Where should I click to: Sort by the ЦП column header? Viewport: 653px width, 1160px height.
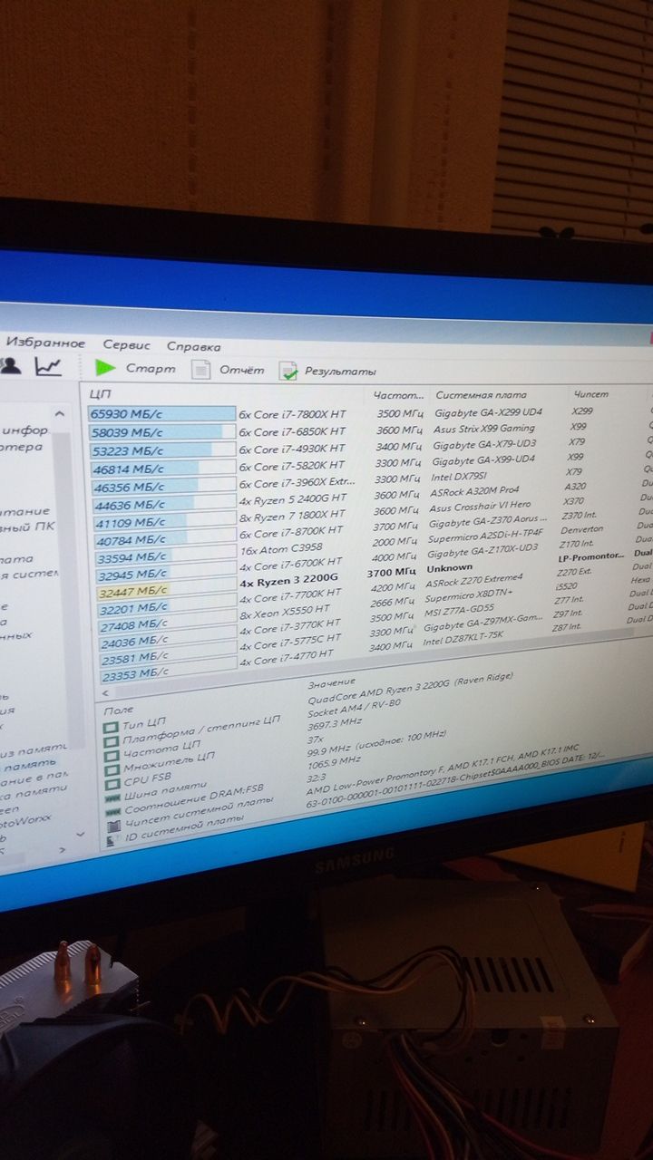click(x=100, y=394)
